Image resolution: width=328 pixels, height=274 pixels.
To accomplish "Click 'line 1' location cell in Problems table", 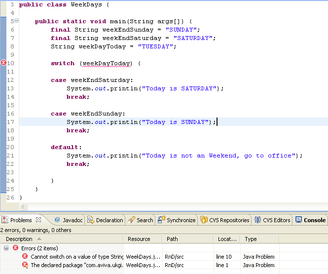I will [x=222, y=265].
